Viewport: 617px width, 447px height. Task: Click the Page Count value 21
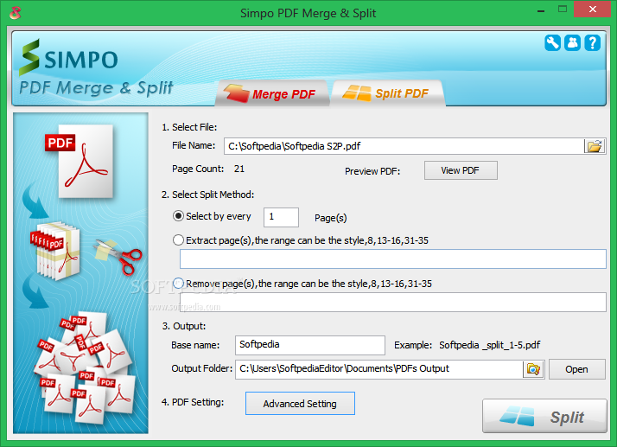[x=239, y=169]
